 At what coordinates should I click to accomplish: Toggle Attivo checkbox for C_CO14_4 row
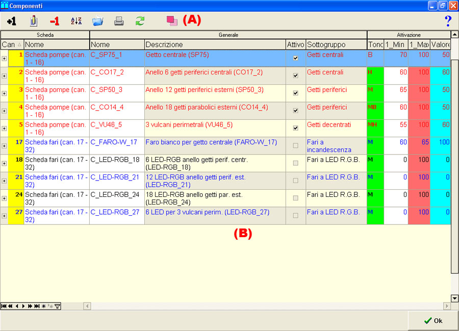(x=296, y=111)
